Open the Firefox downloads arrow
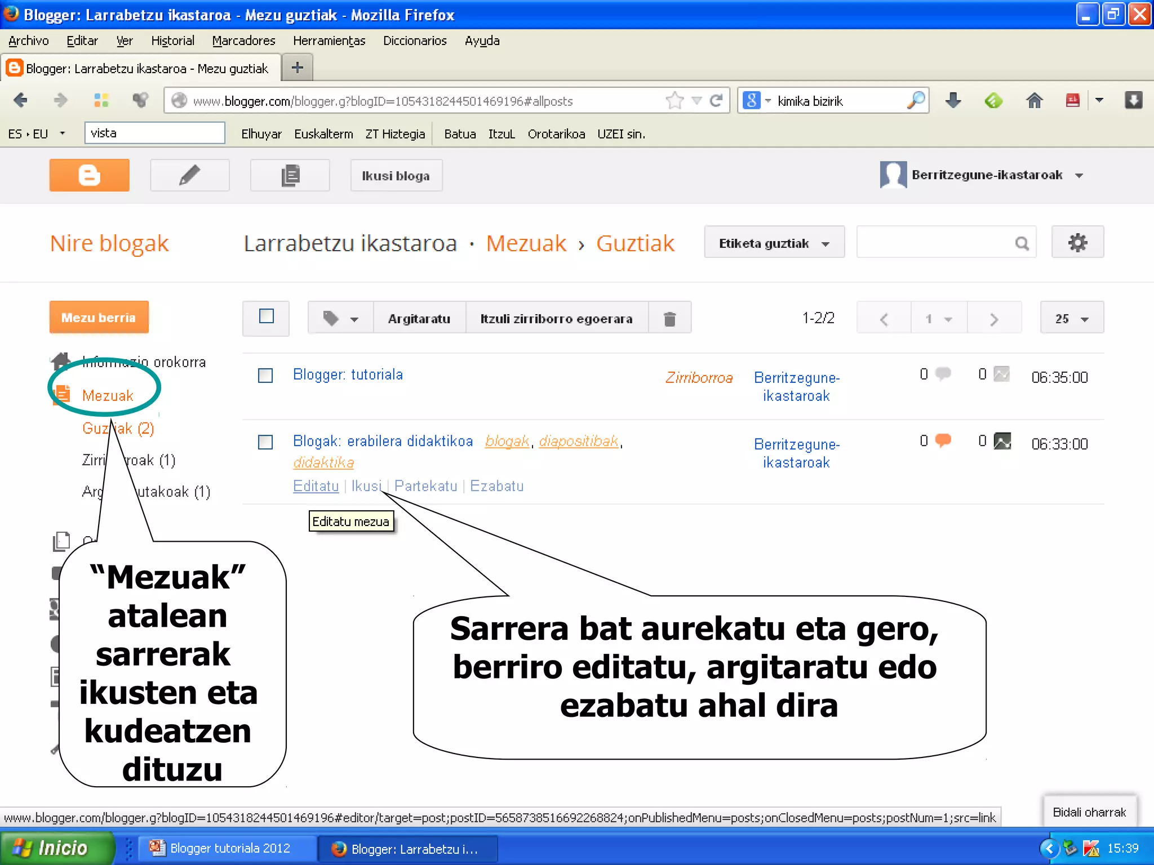 [x=953, y=100]
